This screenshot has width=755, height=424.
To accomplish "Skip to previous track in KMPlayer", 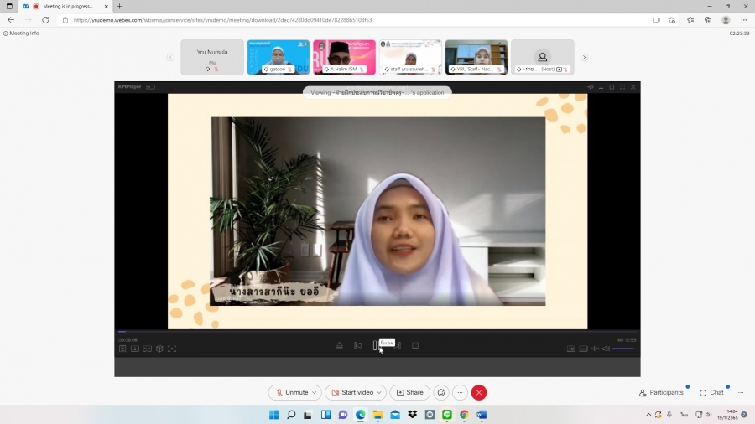I will tap(357, 345).
